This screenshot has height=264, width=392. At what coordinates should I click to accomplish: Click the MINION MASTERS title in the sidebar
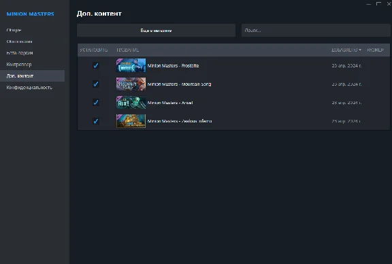30,14
